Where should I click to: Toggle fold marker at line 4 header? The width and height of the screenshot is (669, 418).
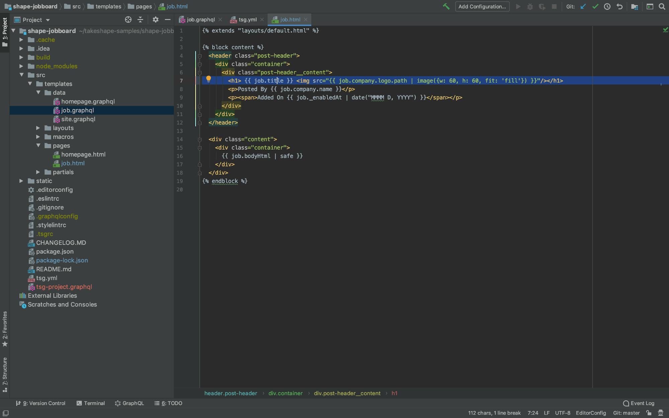click(x=199, y=56)
